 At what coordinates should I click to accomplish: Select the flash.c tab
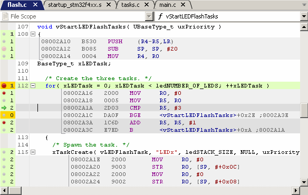pos(17,5)
